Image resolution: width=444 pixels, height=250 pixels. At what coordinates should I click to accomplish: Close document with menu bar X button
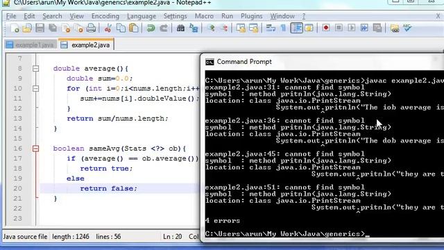[438, 17]
